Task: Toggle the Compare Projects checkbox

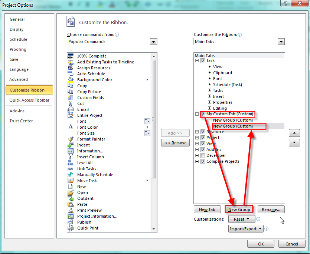Action: [203, 161]
